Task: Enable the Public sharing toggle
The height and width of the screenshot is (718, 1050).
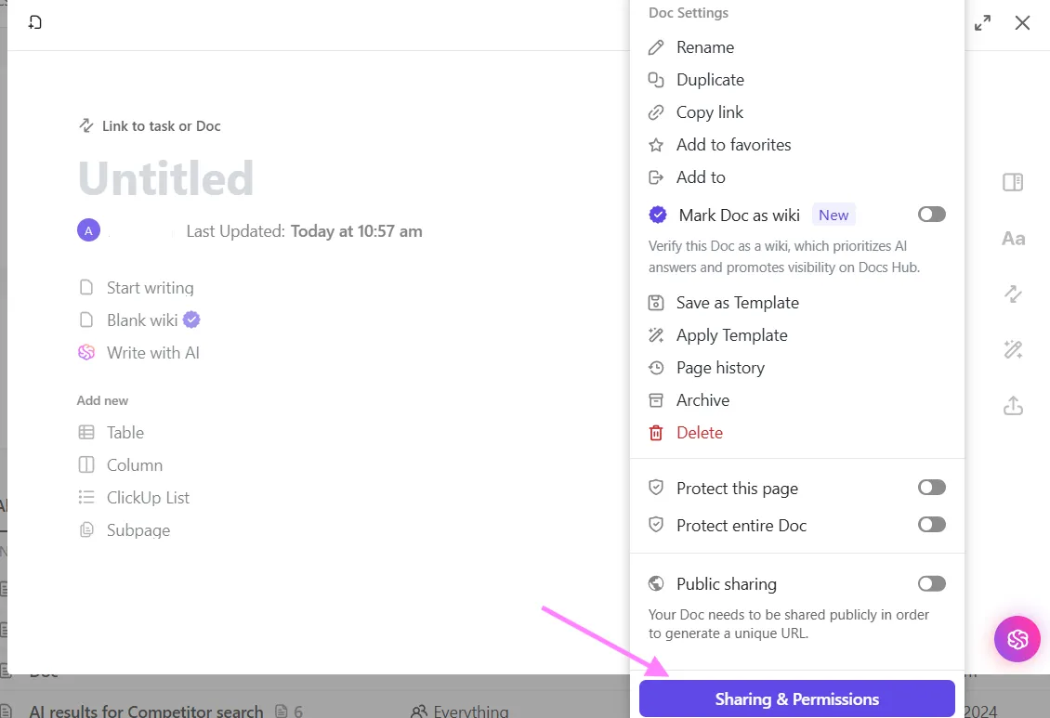Action: (931, 583)
